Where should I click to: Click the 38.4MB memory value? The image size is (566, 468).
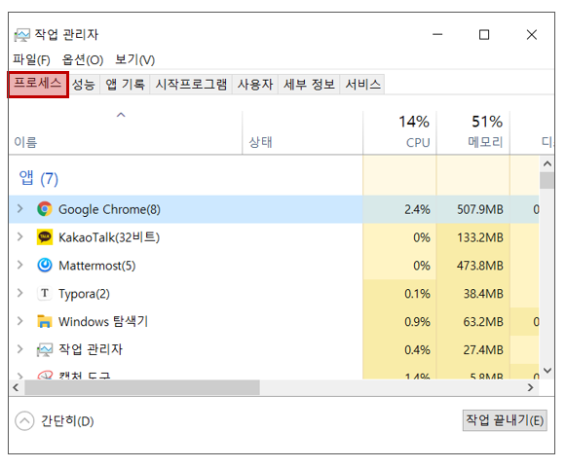coord(483,294)
